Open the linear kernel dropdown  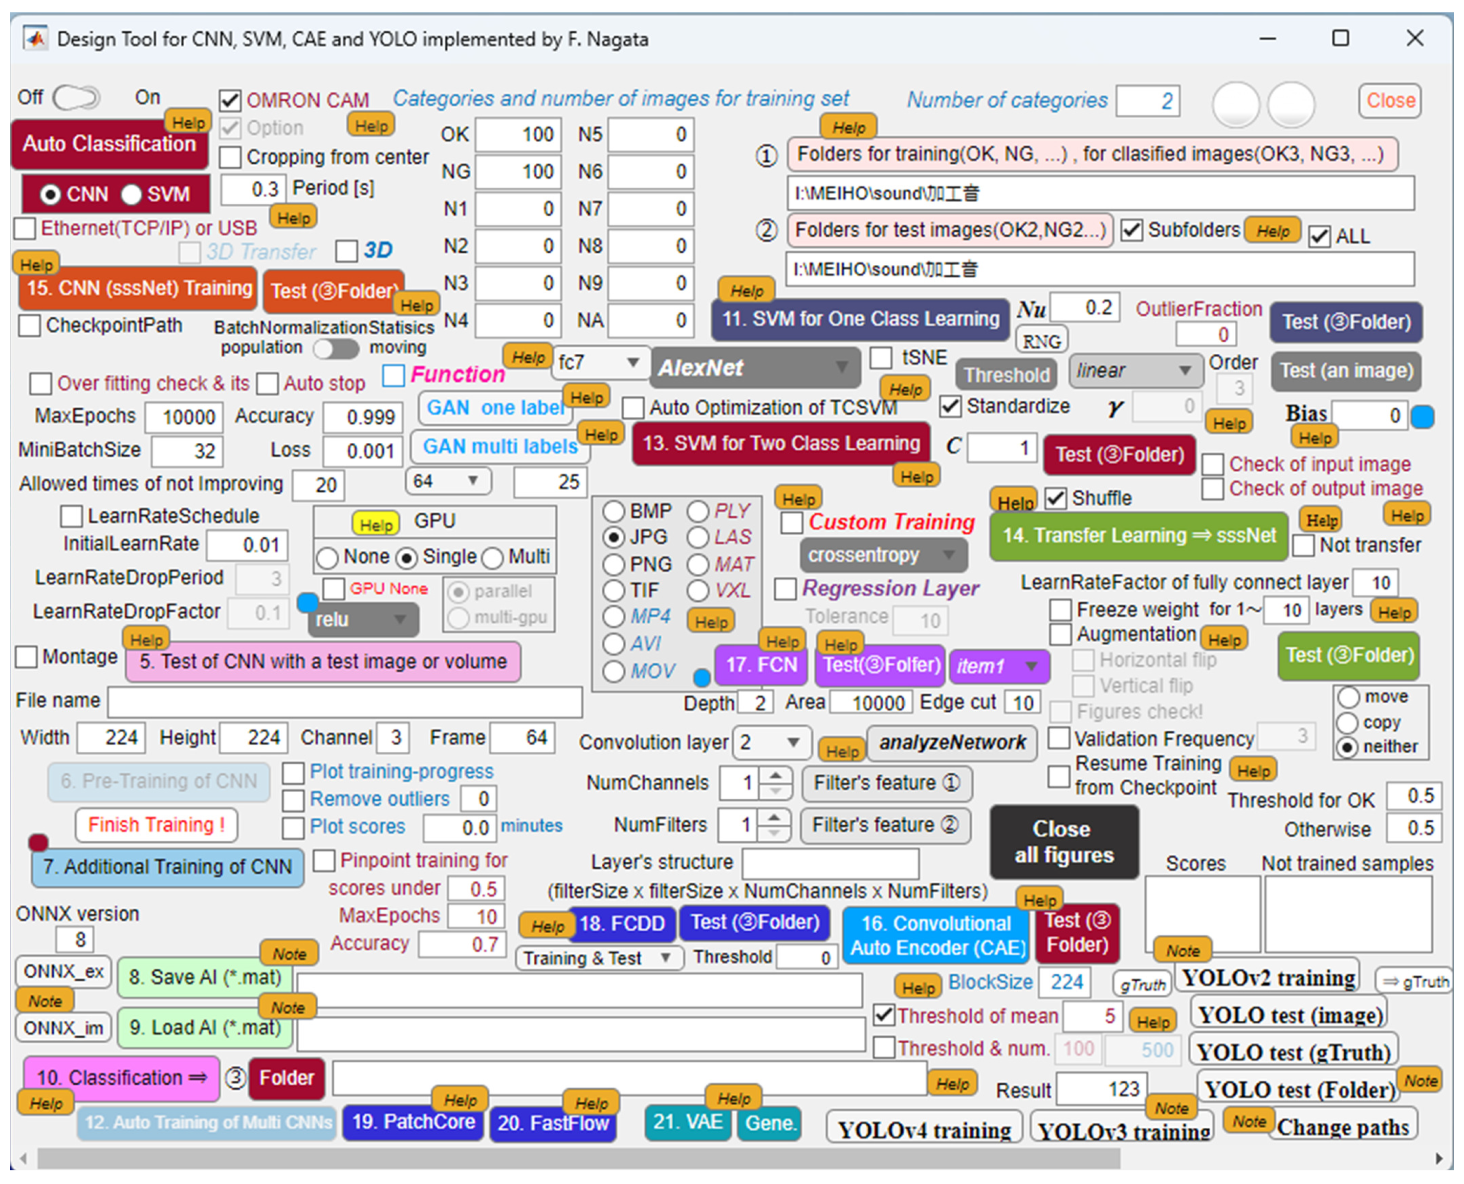[1135, 371]
